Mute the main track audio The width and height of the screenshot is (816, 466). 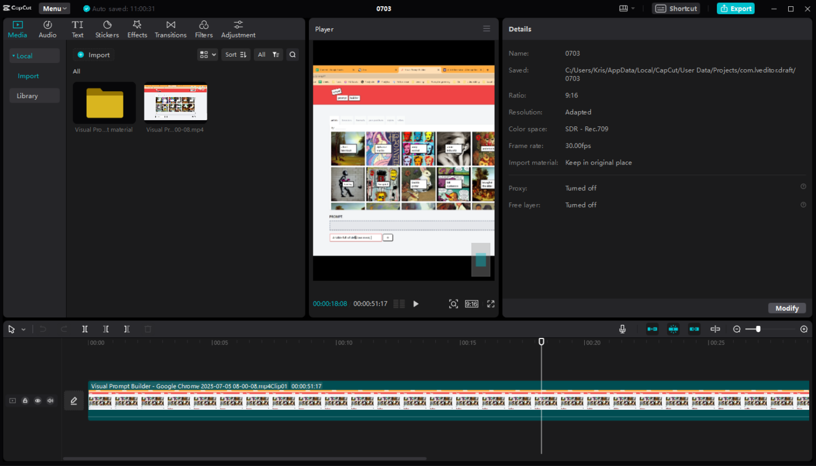50,401
